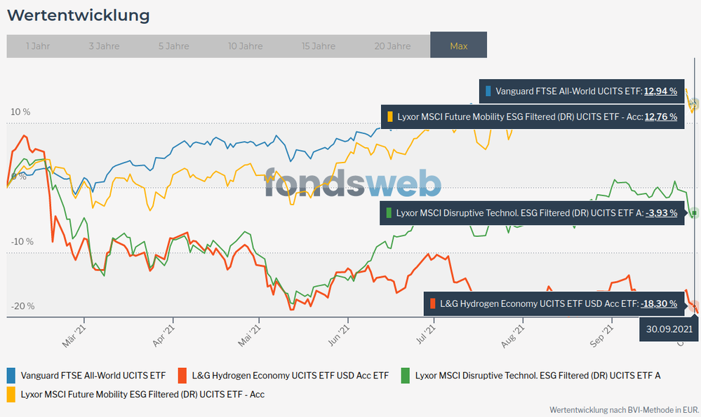Click the Lyxor Disruptive -3,93 % tooltip value
The image size is (701, 417).
[x=662, y=212]
